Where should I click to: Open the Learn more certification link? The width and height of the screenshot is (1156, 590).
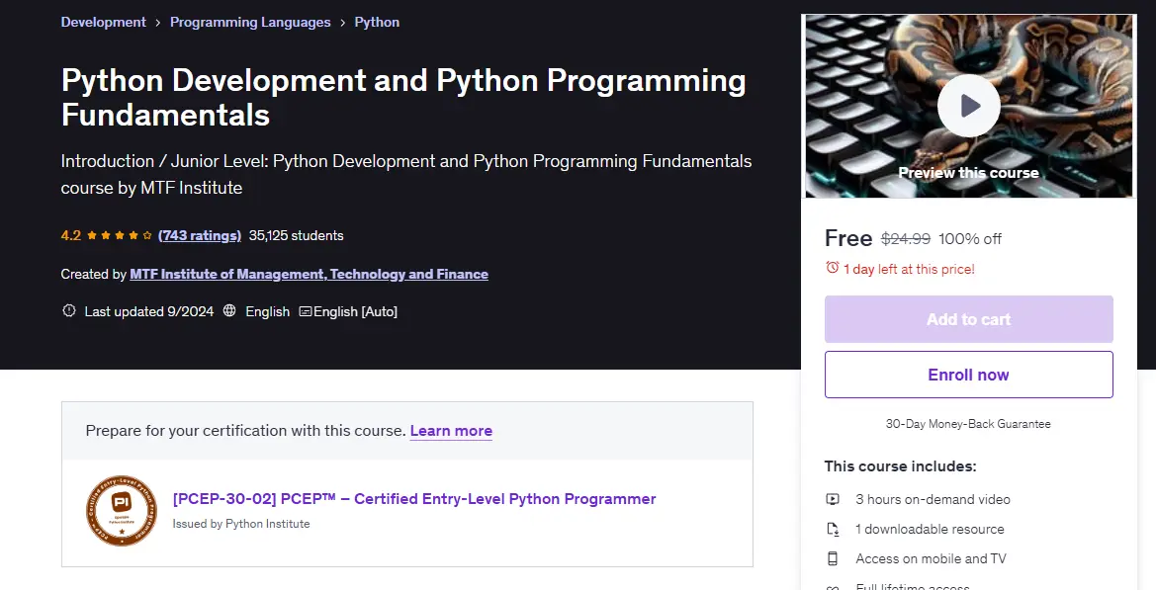click(x=451, y=431)
